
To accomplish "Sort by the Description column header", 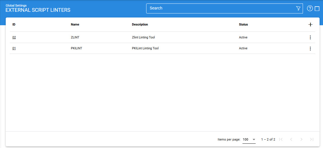I will [x=140, y=25].
